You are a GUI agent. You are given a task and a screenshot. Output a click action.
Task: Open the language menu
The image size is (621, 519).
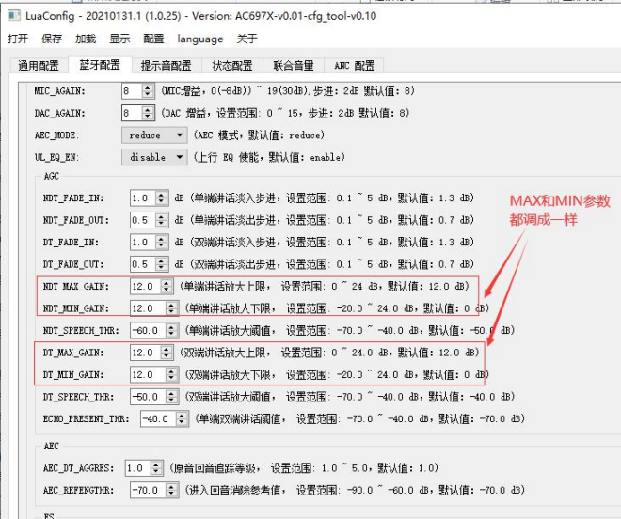click(x=200, y=39)
